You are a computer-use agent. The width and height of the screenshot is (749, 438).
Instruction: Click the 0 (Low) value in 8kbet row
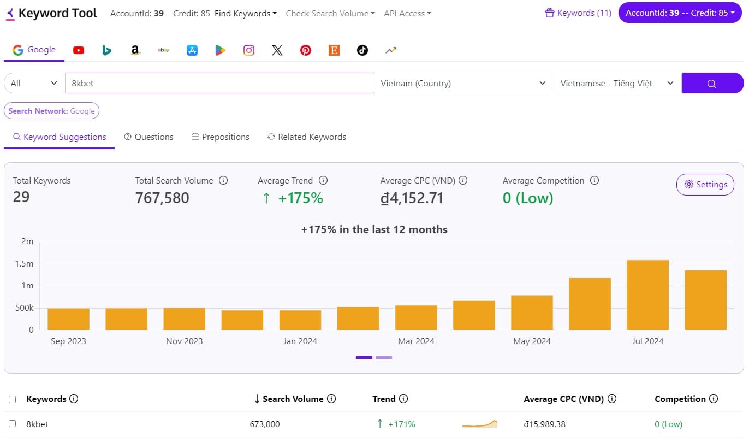(x=669, y=424)
